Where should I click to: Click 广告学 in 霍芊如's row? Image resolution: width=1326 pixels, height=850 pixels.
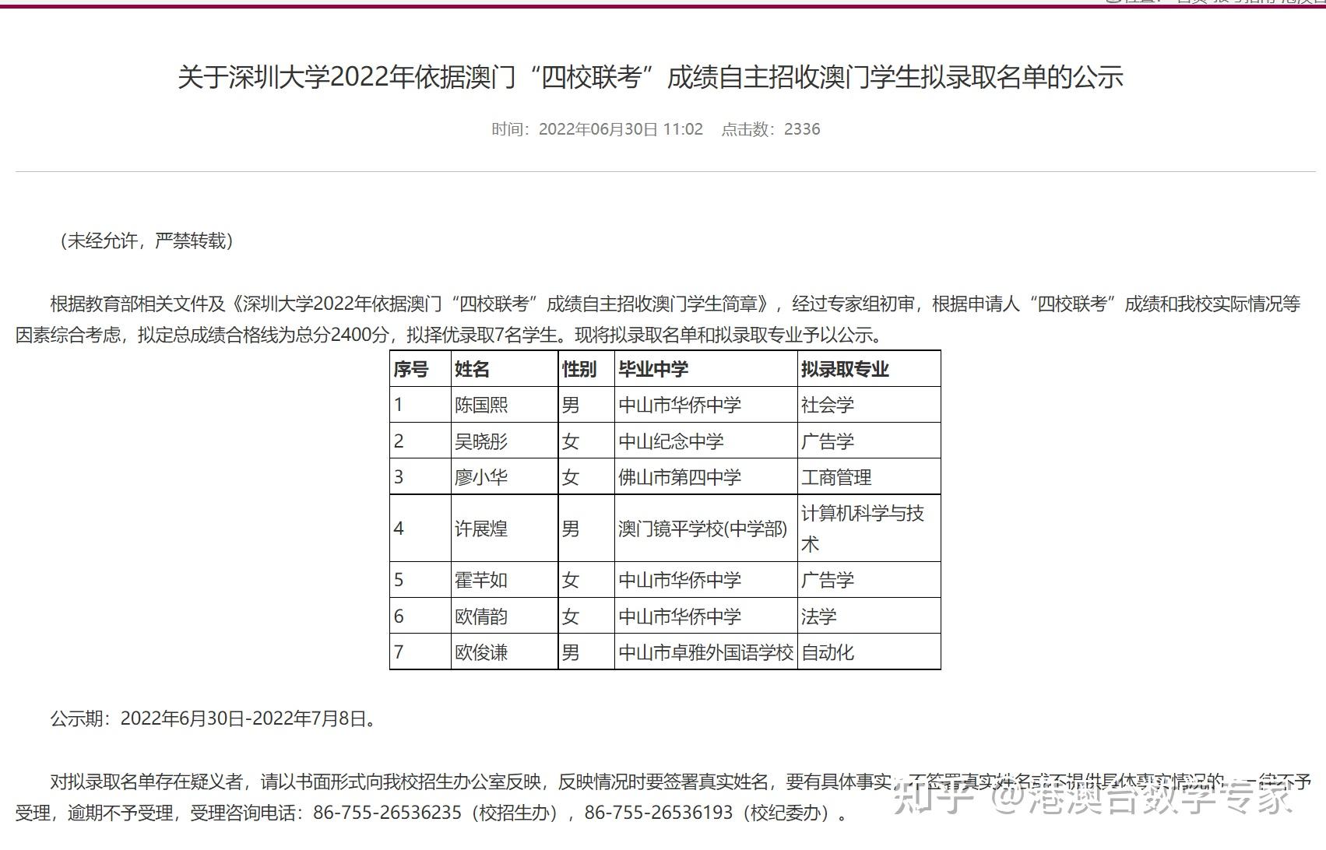[x=869, y=580]
